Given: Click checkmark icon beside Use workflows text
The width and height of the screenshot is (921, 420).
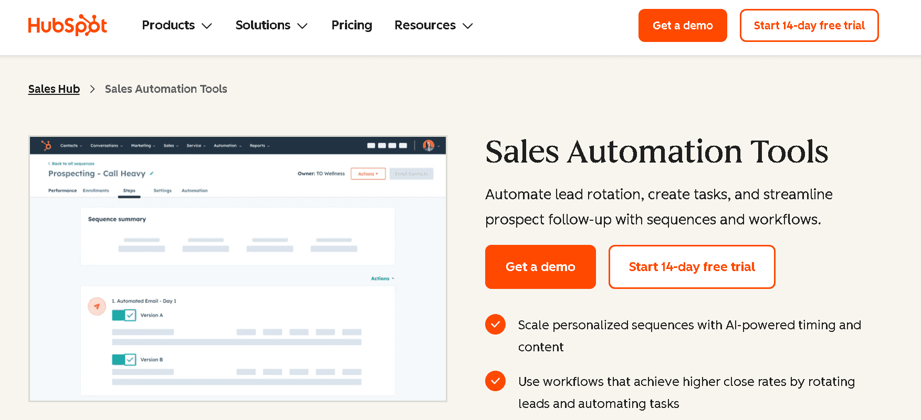Looking at the screenshot, I should (495, 381).
